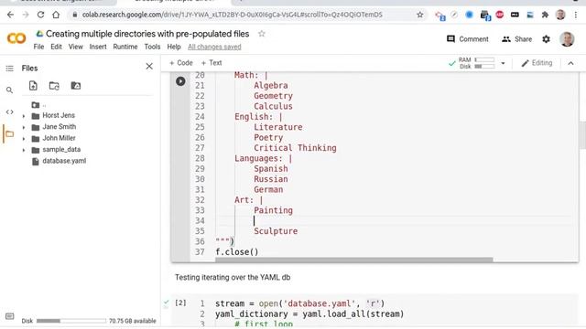Viewport: 586px width, 329px height.
Task: Click the upload file icon
Action: [33, 86]
